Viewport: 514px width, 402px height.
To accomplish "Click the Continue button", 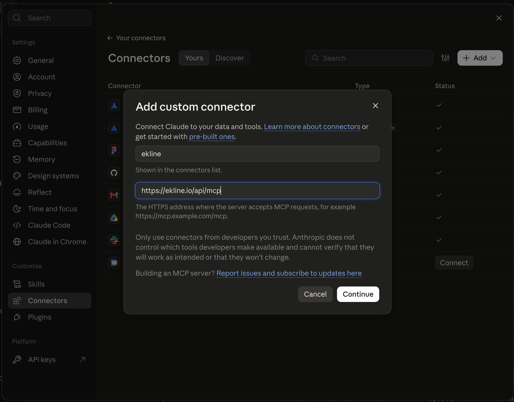I will tap(358, 294).
